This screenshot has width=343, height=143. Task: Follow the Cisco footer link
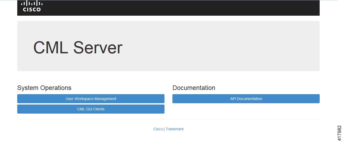158,129
